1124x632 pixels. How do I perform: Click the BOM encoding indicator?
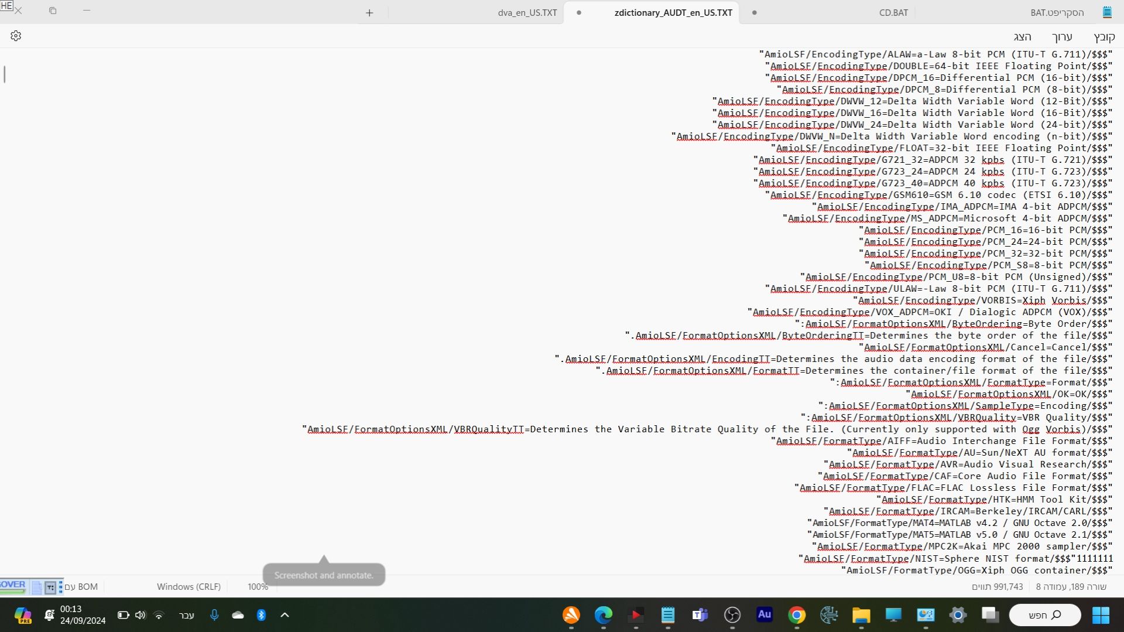(81, 587)
